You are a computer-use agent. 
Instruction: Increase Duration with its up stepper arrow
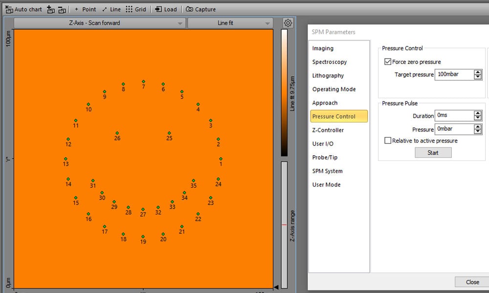tap(477, 113)
